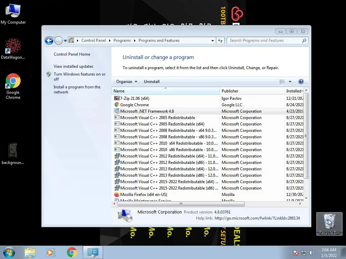The width and height of the screenshot is (346, 259).
Task: Select Visual C++ 2013 Redistributable (x64) row
Action: (208, 169)
